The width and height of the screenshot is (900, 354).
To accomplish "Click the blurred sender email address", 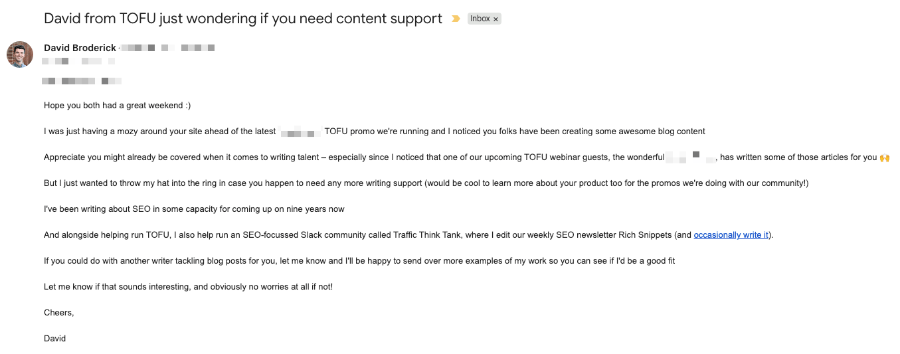I will coord(168,48).
